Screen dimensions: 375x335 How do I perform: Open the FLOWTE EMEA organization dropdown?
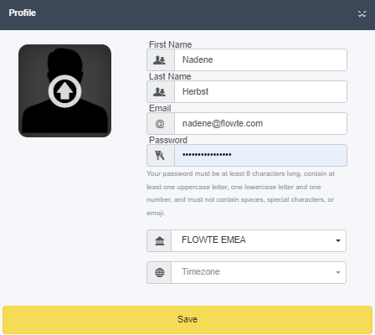259,240
